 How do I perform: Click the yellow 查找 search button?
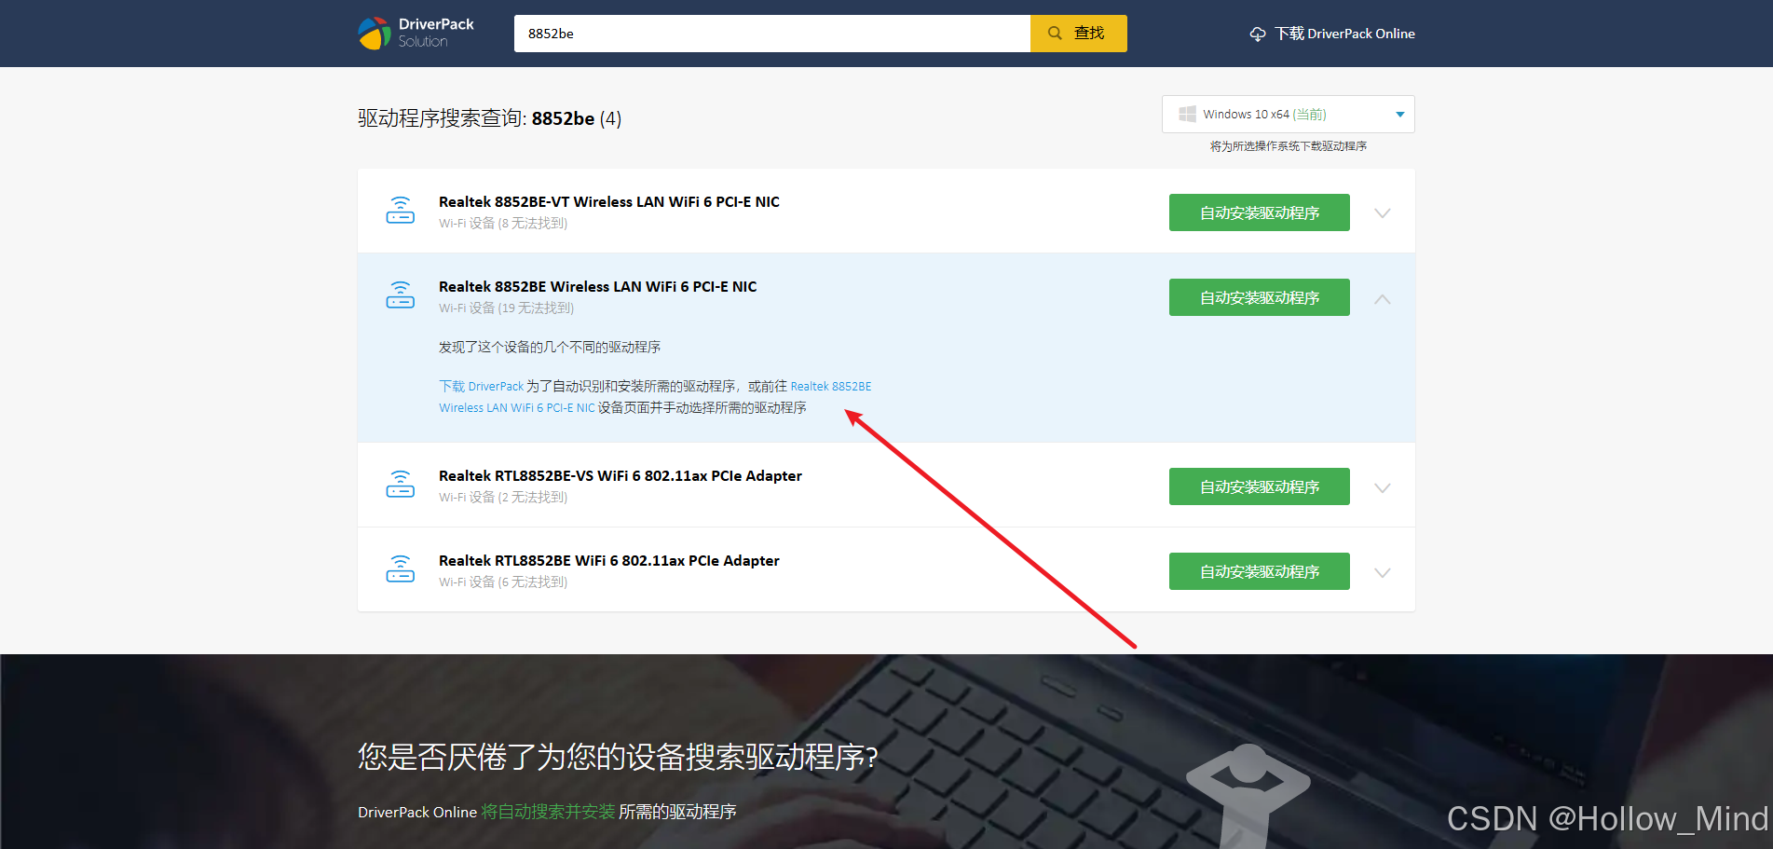[1078, 34]
